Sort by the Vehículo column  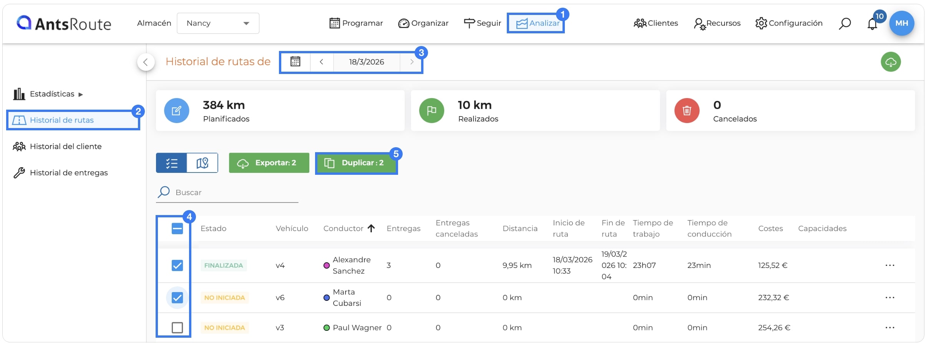coord(292,228)
